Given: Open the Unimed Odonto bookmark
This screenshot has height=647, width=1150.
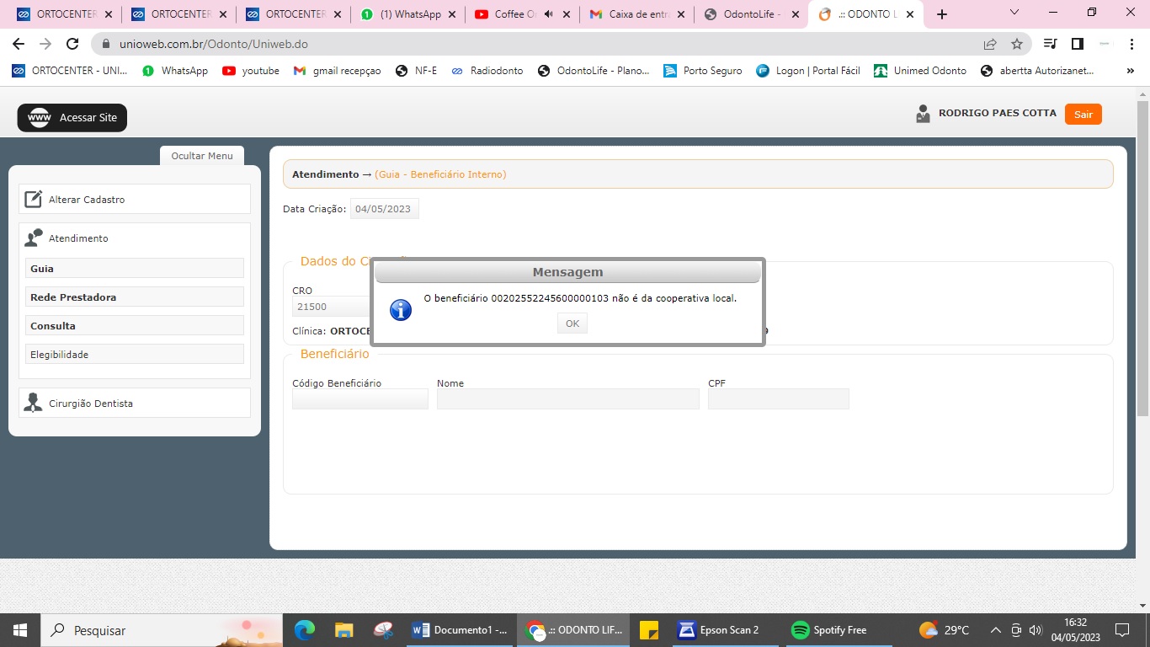Looking at the screenshot, I should point(920,71).
